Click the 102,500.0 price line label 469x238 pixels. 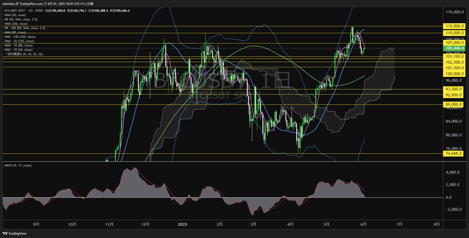[x=454, y=62]
